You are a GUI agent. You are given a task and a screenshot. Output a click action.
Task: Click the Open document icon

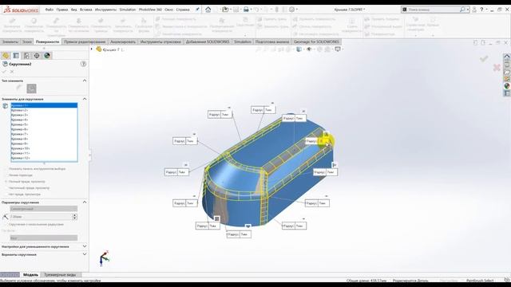(x=225, y=10)
